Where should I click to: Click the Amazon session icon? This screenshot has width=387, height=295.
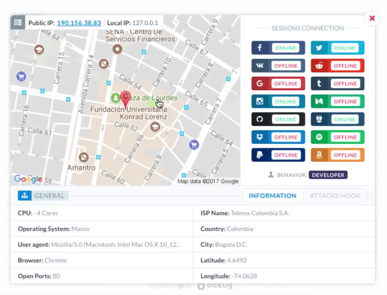[319, 155]
